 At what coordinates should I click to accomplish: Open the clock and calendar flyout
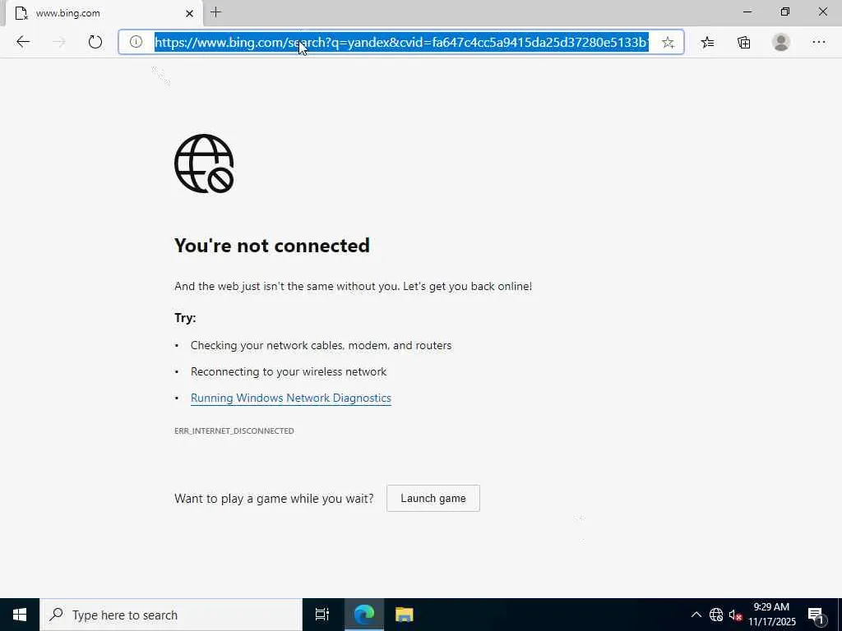[x=771, y=615]
